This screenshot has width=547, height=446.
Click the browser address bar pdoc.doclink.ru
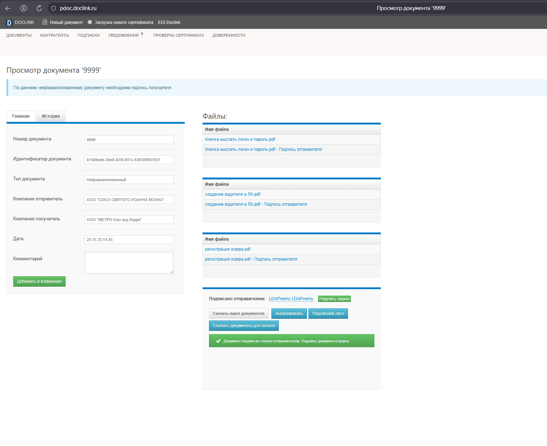pyautogui.click(x=78, y=8)
